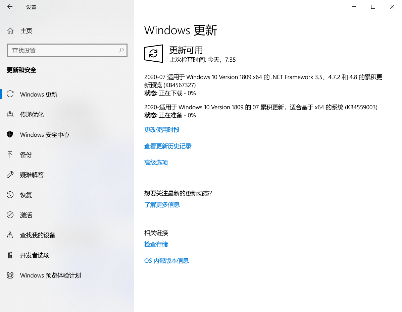Click the search magnifier icon in 查找设置

(121, 51)
